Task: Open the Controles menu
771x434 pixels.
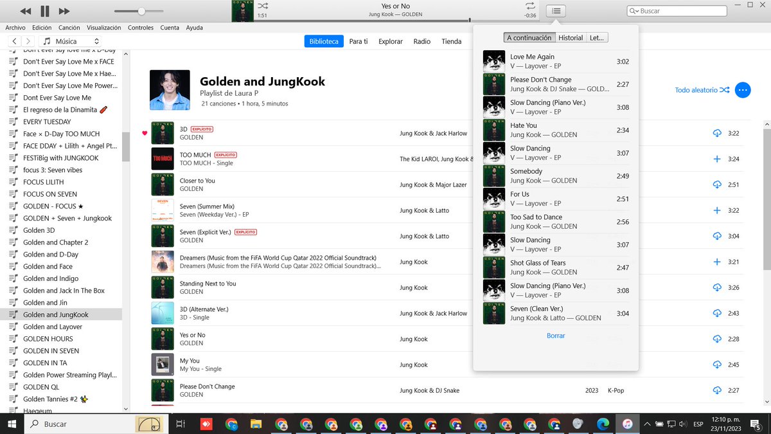Action: 141,28
